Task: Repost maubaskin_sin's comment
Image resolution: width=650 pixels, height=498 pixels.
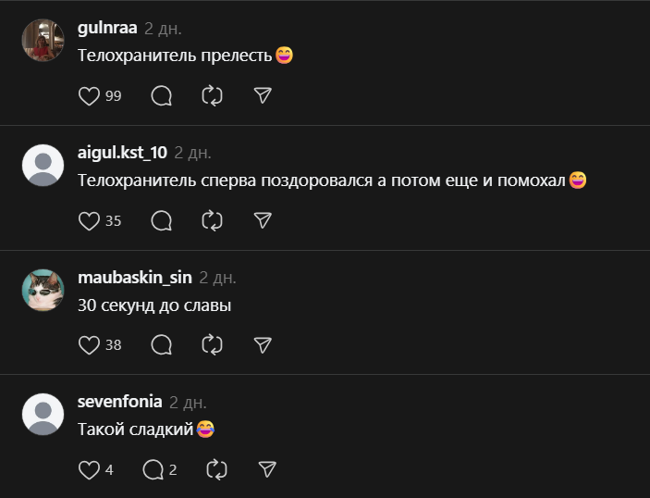Action: [x=212, y=345]
